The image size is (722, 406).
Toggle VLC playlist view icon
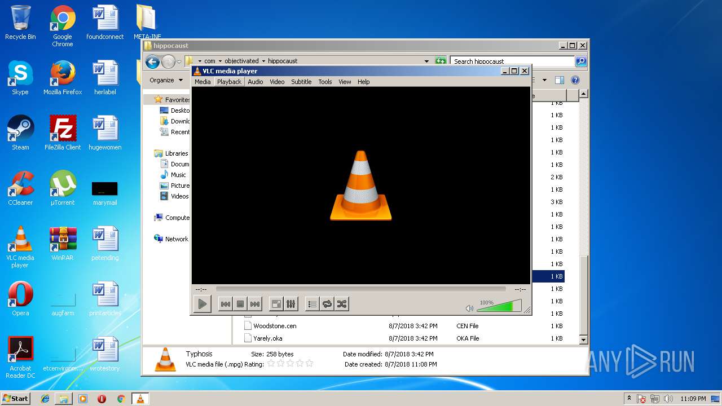tap(312, 304)
